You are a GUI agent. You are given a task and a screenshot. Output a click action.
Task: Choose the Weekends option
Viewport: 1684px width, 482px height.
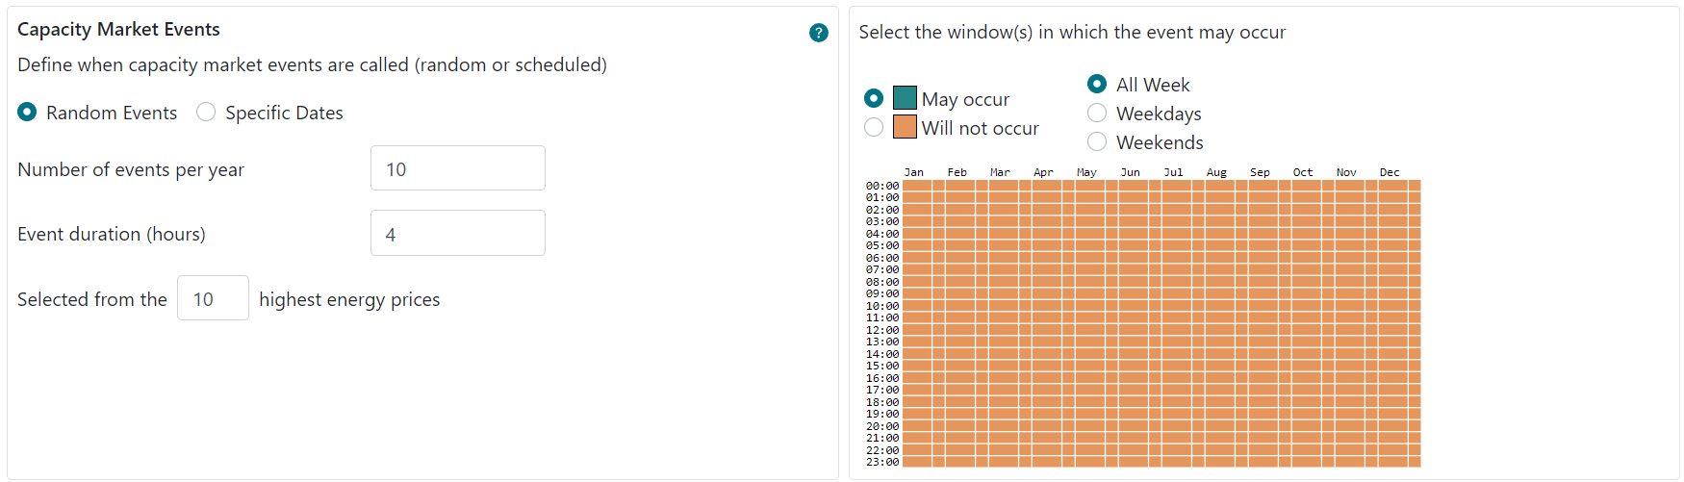pyautogui.click(x=1097, y=141)
